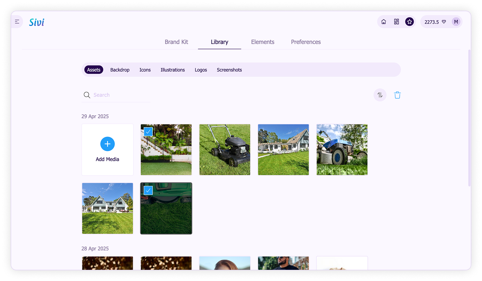Select the Illustrations filter
482x281 pixels.
point(173,70)
